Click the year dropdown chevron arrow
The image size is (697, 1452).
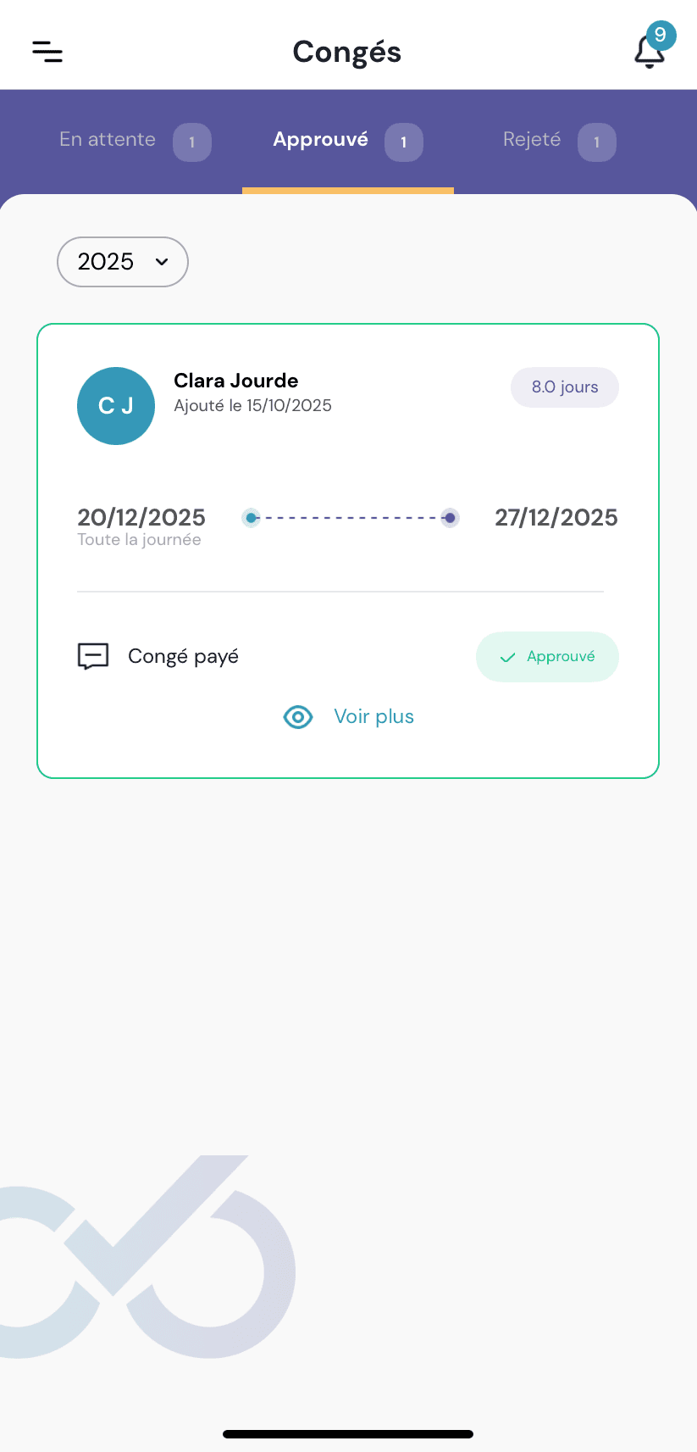pos(162,262)
